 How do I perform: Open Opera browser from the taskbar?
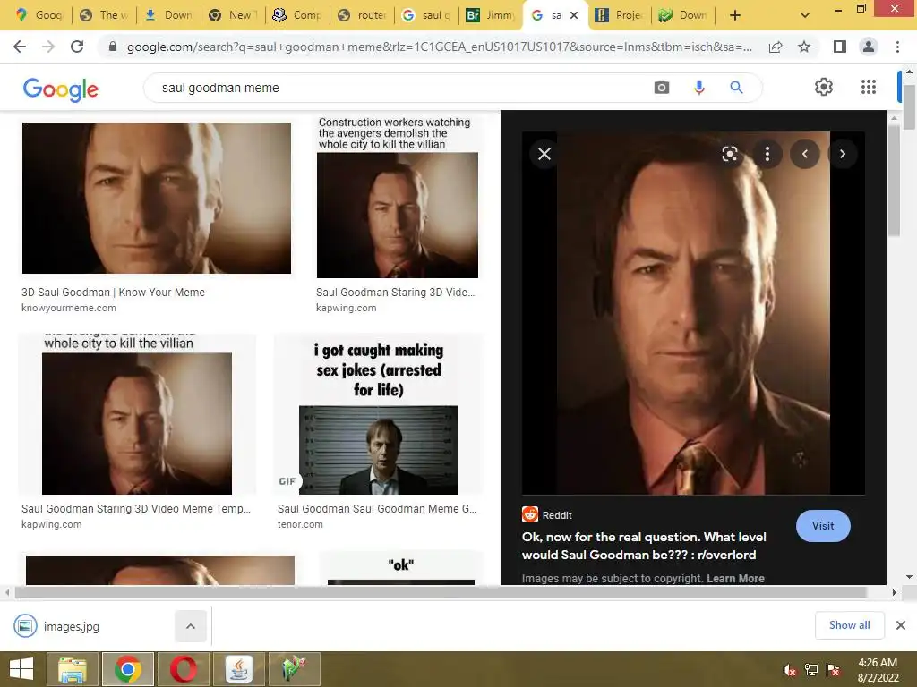(x=183, y=669)
